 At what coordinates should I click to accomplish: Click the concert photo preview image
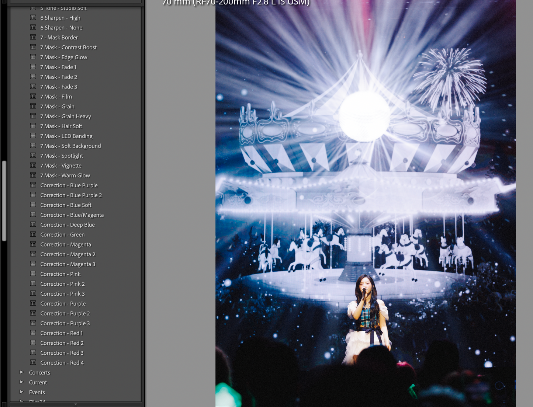click(366, 204)
